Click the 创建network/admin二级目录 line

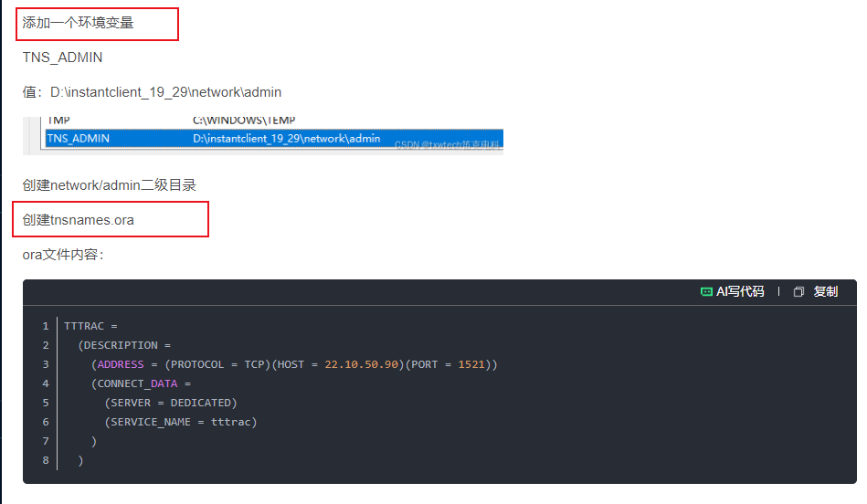tap(110, 185)
